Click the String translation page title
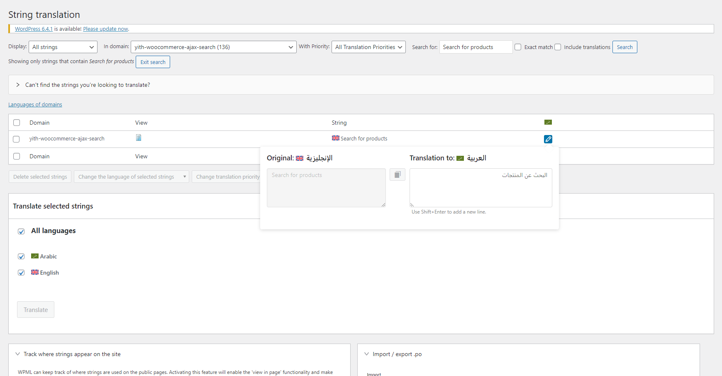Viewport: 722px width, 376px height. [44, 15]
